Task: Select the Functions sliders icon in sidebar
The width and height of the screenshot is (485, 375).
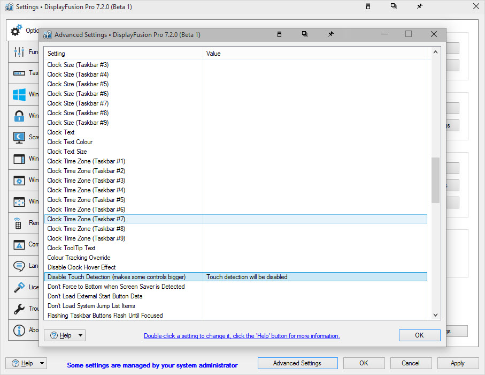Action: click(20, 52)
